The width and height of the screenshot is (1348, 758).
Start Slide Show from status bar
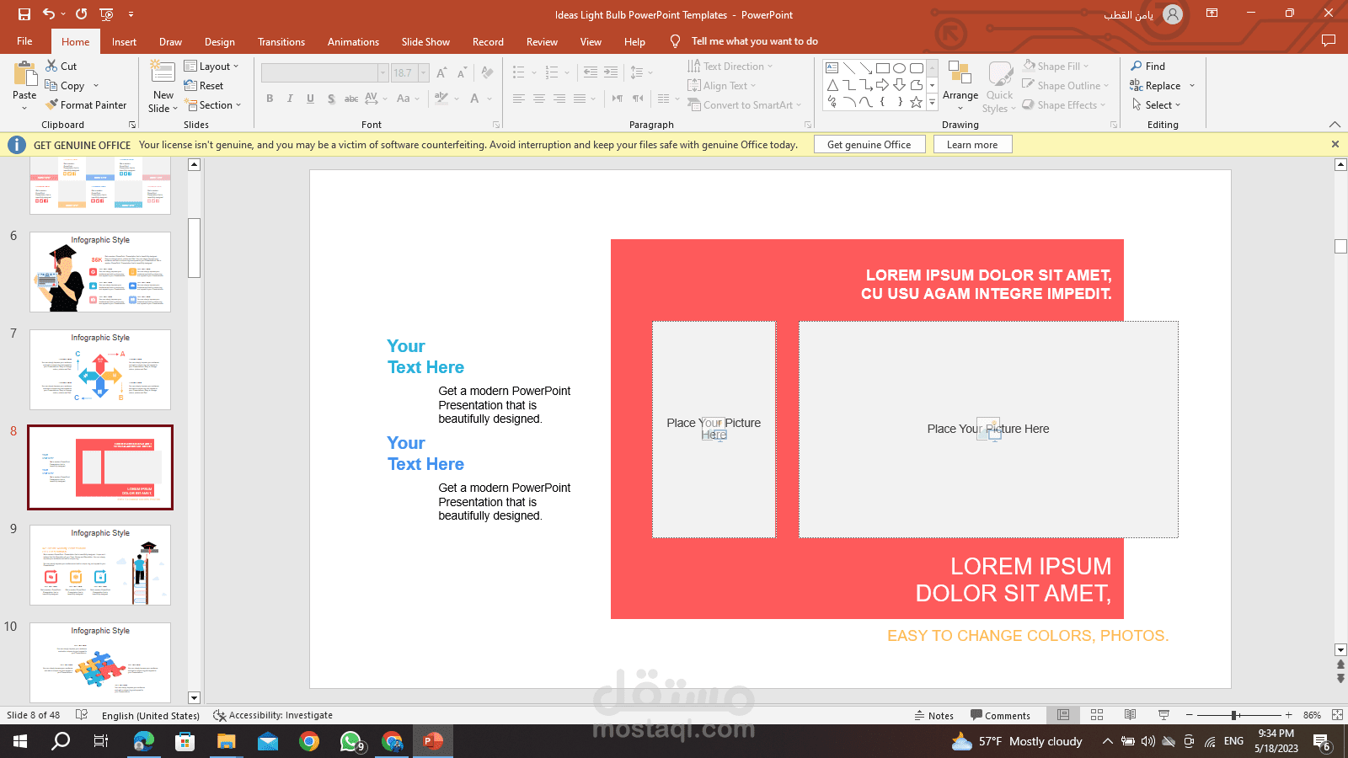click(x=1164, y=715)
